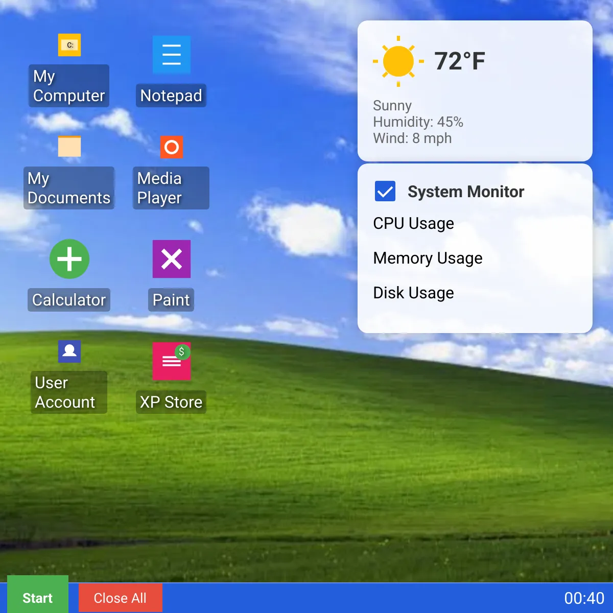Select the My Documents label
The width and height of the screenshot is (613, 613).
click(69, 188)
